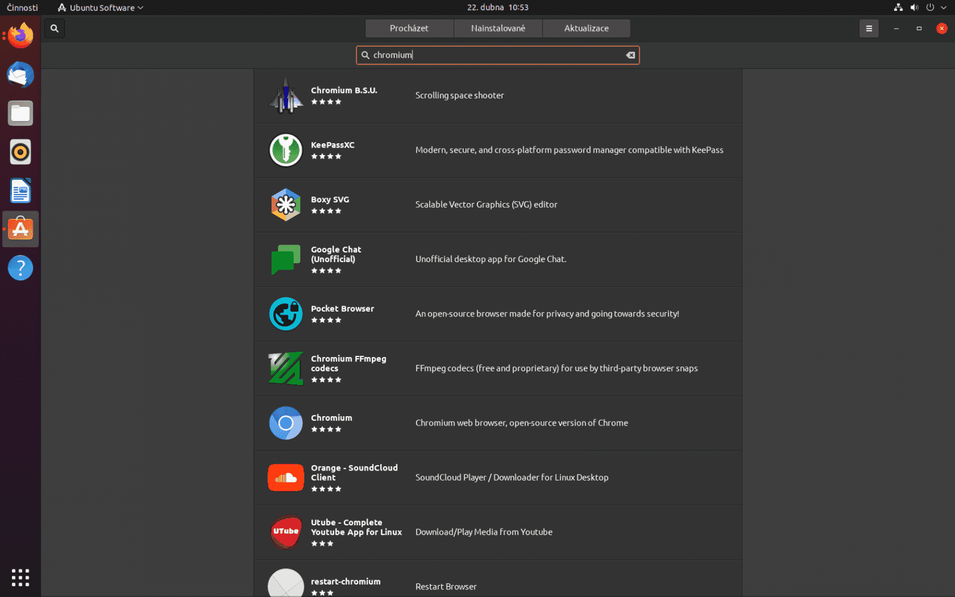Screen dimensions: 955x597
Task: Launch Firefox from the dock
Action: pyautogui.click(x=20, y=35)
